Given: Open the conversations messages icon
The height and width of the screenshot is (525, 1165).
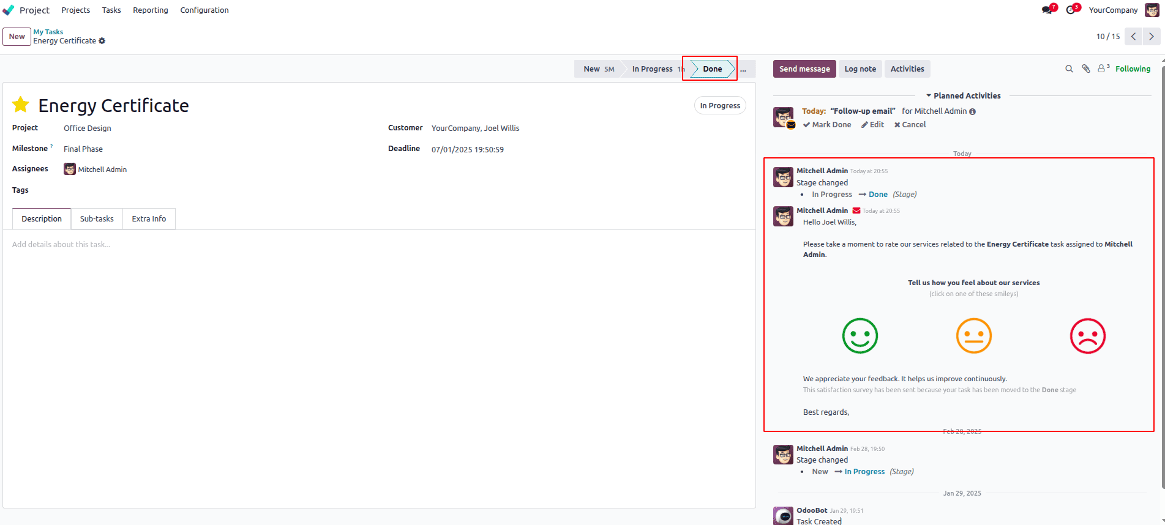Looking at the screenshot, I should coord(1047,10).
